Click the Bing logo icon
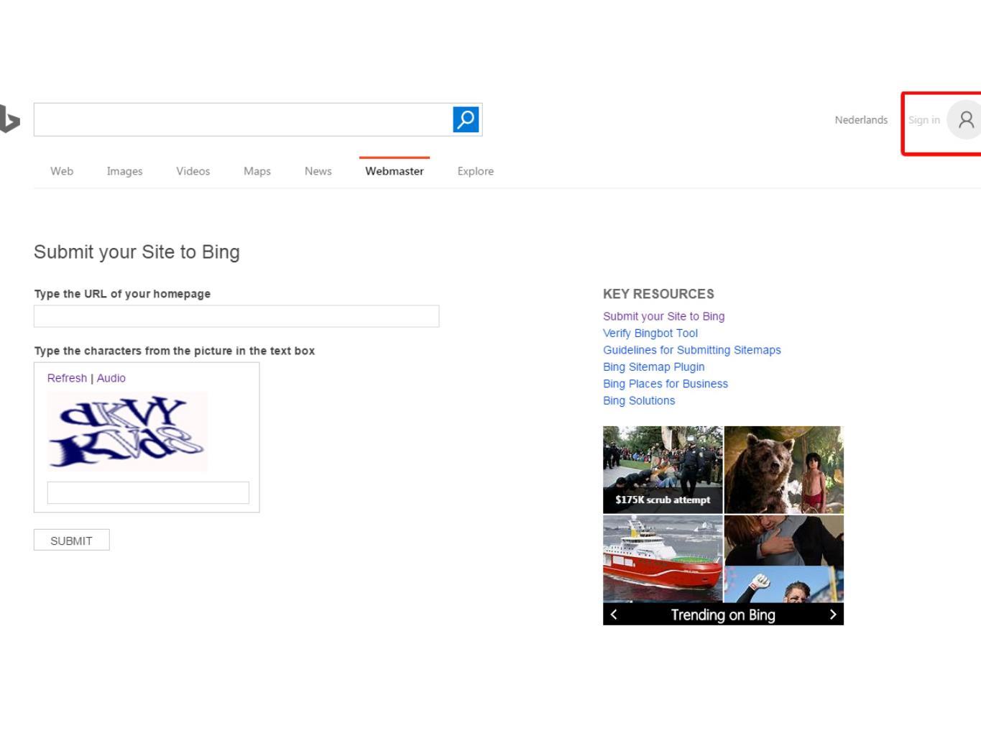 pyautogui.click(x=9, y=119)
